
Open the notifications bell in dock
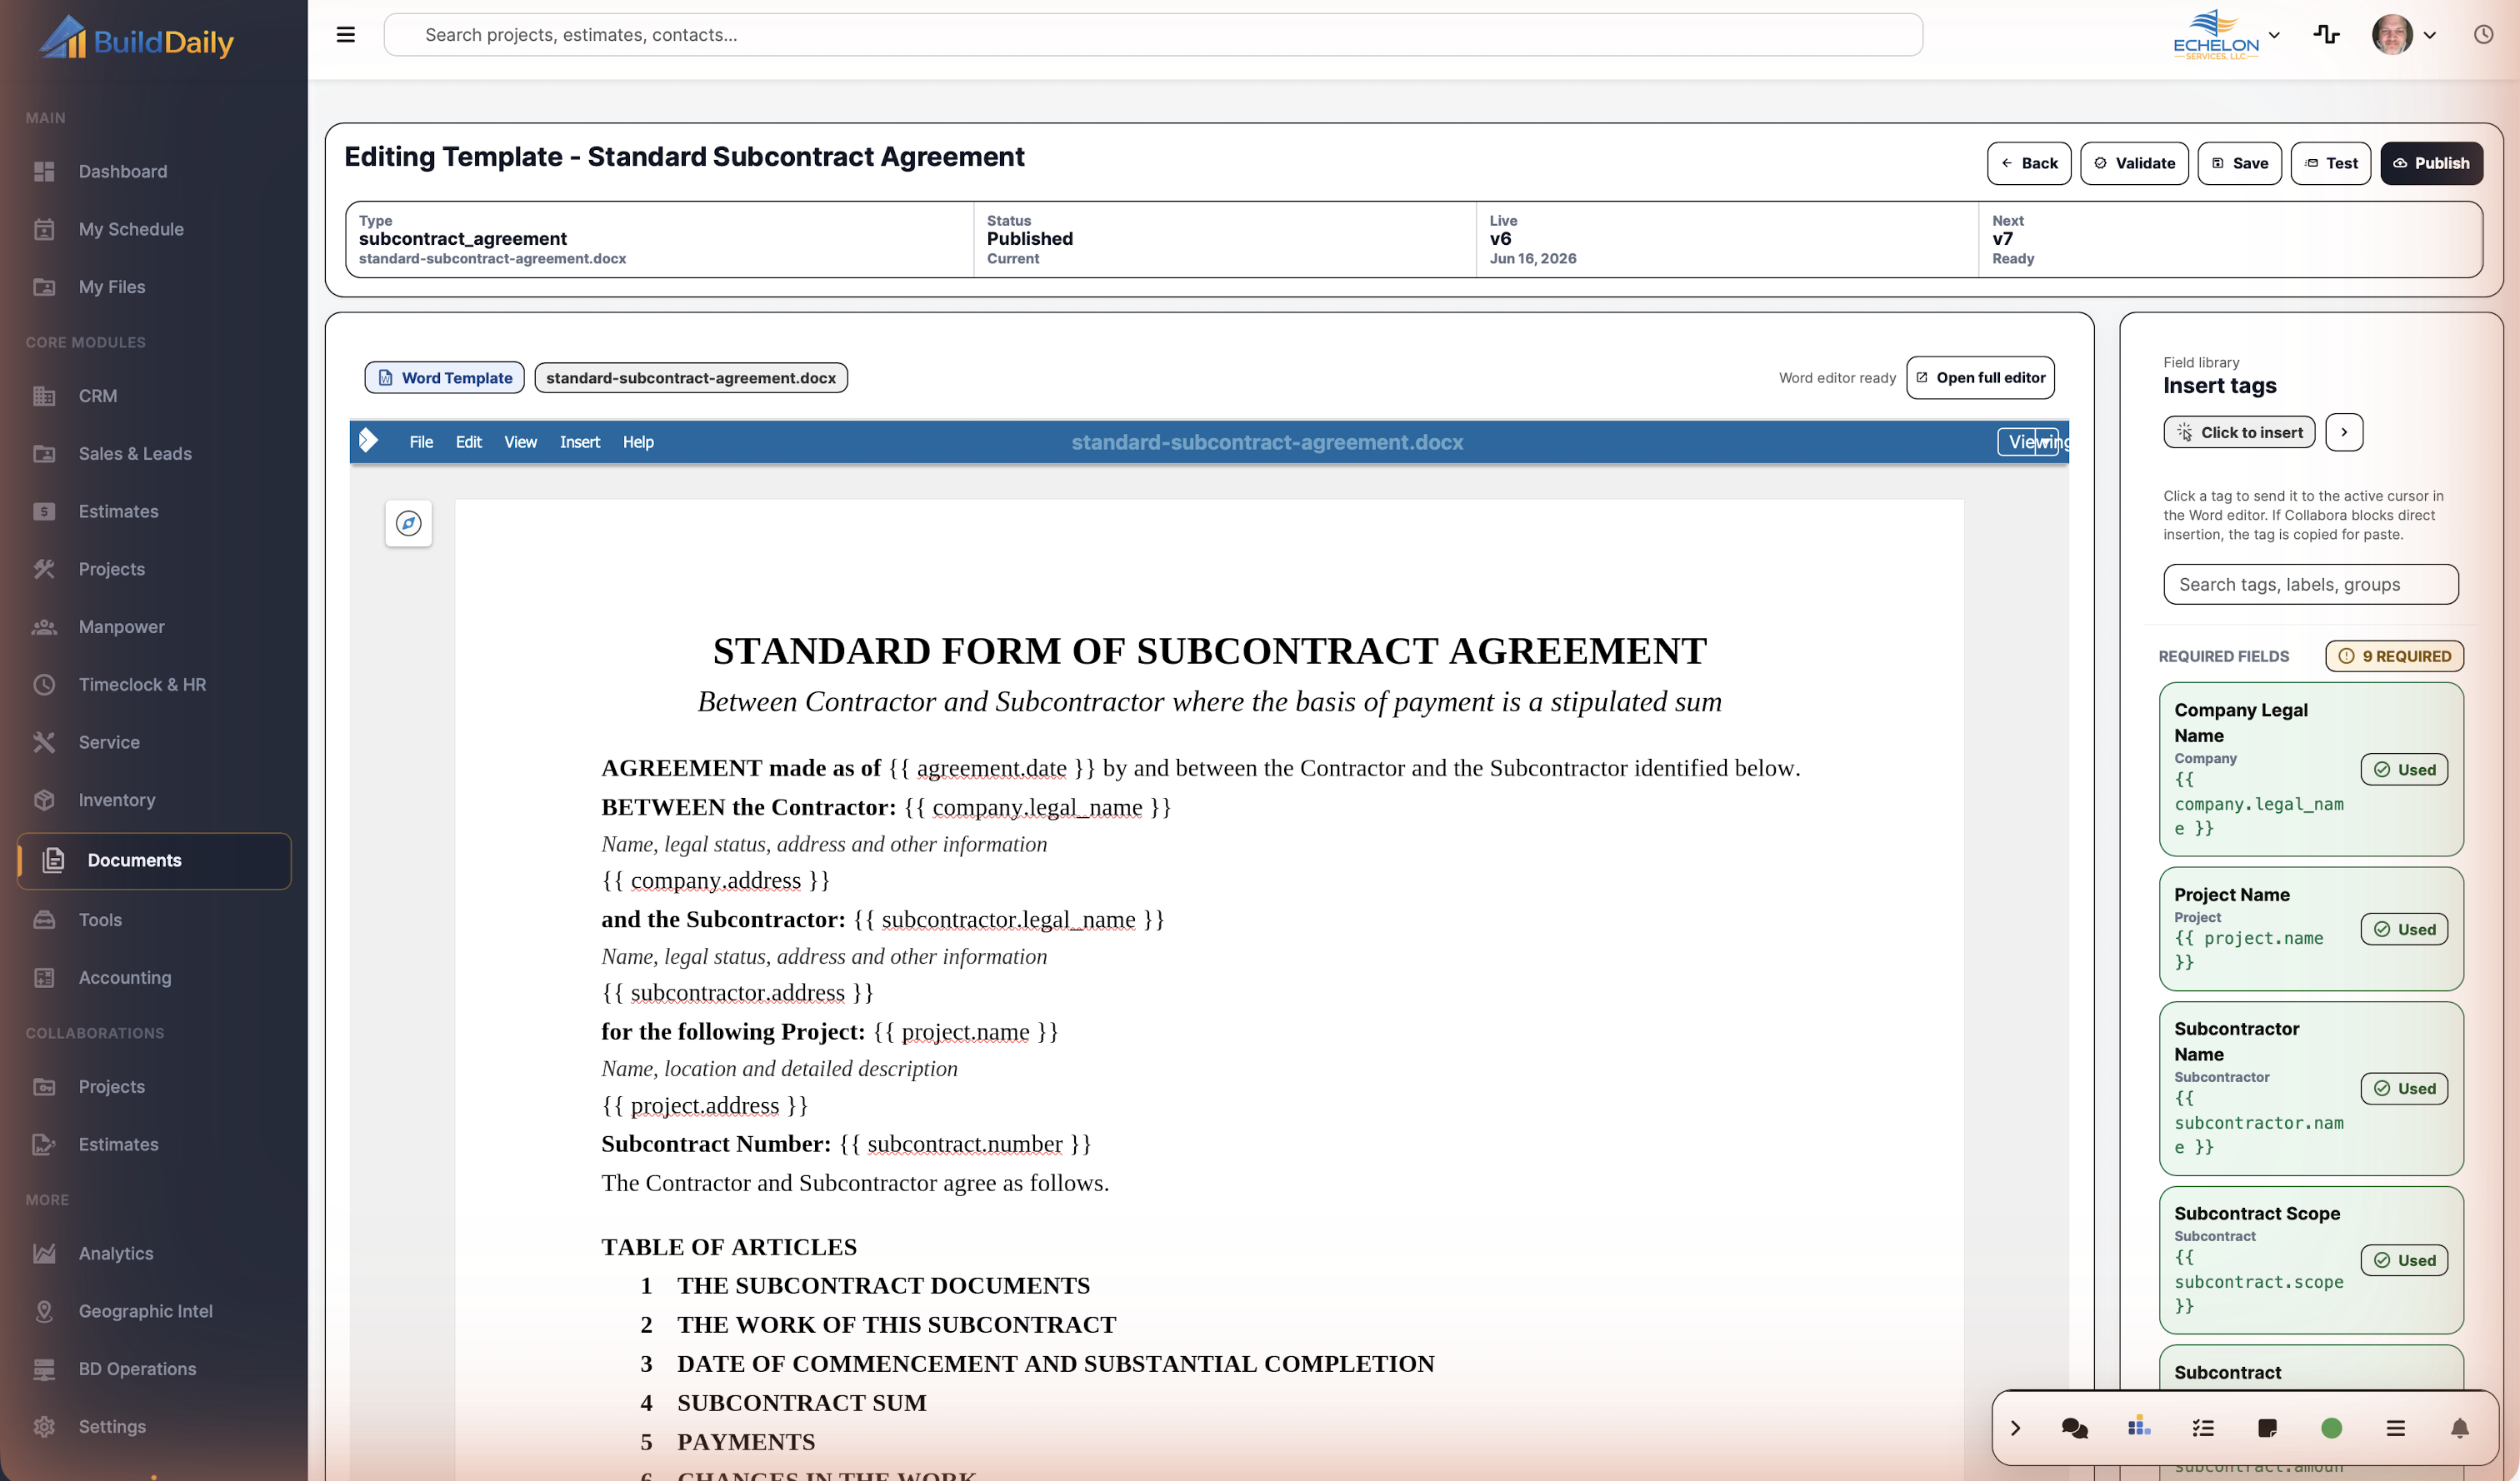click(x=2459, y=1428)
